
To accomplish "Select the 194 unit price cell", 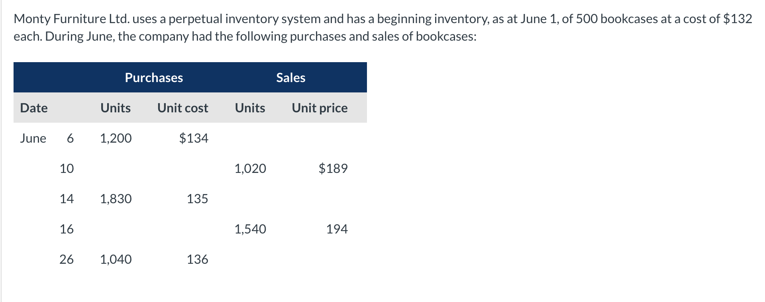I will pyautogui.click(x=337, y=229).
